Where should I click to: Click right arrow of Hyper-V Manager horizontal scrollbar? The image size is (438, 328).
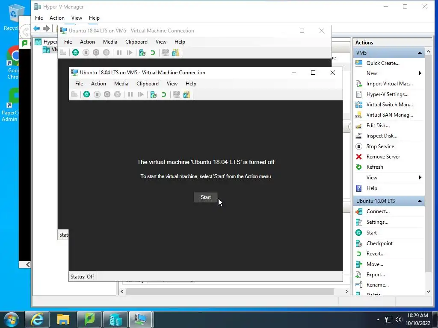[346, 291]
